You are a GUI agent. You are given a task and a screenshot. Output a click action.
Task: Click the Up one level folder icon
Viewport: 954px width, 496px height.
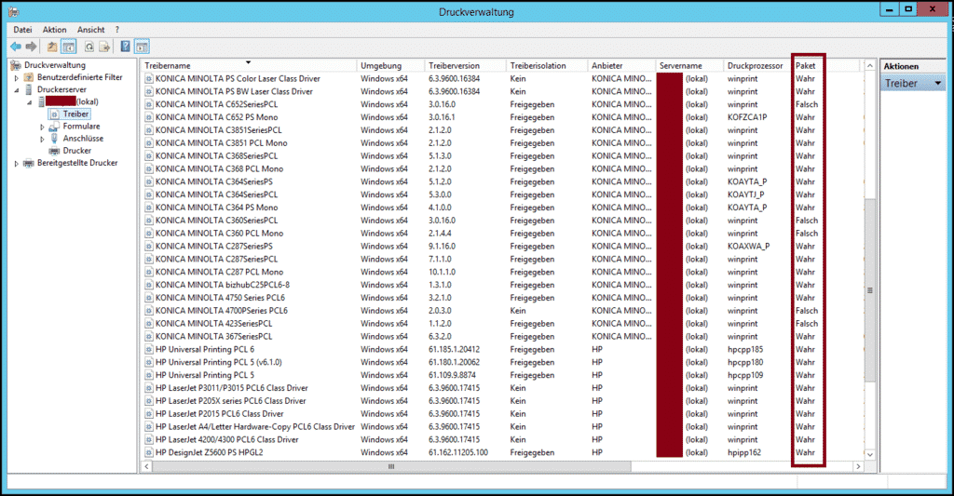pos(52,47)
